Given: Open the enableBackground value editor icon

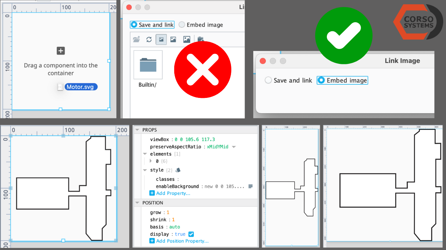Looking at the screenshot, I should pyautogui.click(x=250, y=186).
